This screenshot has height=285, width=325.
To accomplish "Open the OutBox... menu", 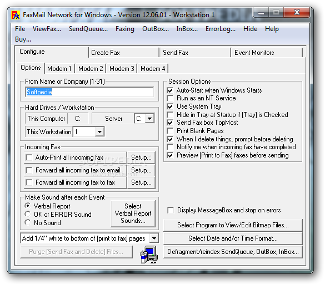I will pos(156,29).
